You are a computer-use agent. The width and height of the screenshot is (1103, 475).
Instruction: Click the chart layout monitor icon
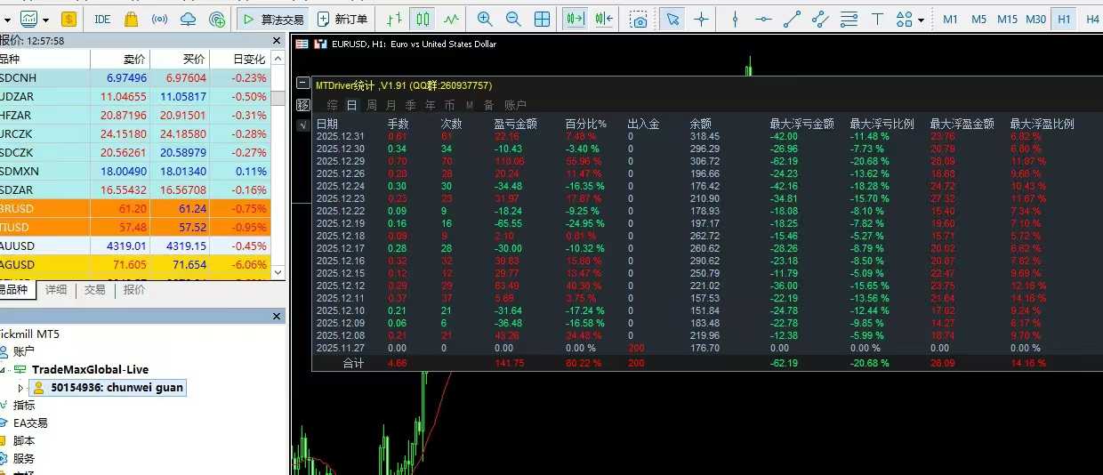coord(29,19)
